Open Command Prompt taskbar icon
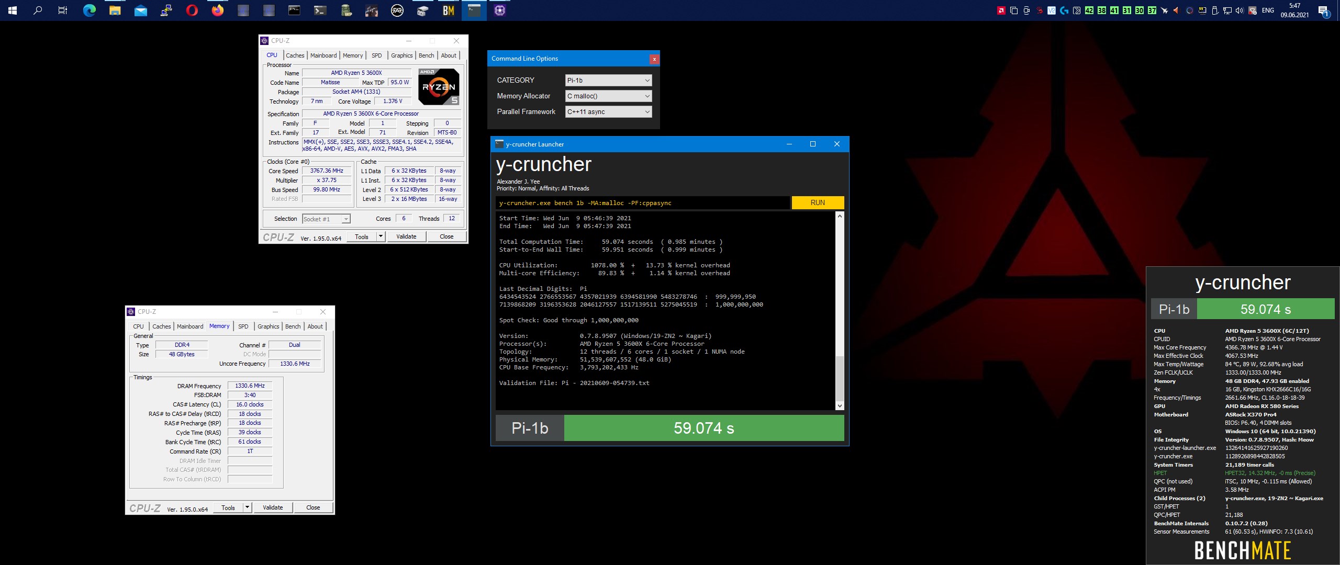The width and height of the screenshot is (1340, 565). (294, 10)
